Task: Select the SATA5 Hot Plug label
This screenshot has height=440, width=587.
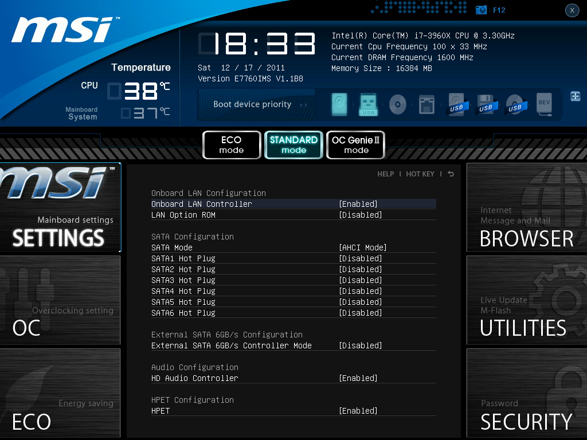Action: pos(183,301)
